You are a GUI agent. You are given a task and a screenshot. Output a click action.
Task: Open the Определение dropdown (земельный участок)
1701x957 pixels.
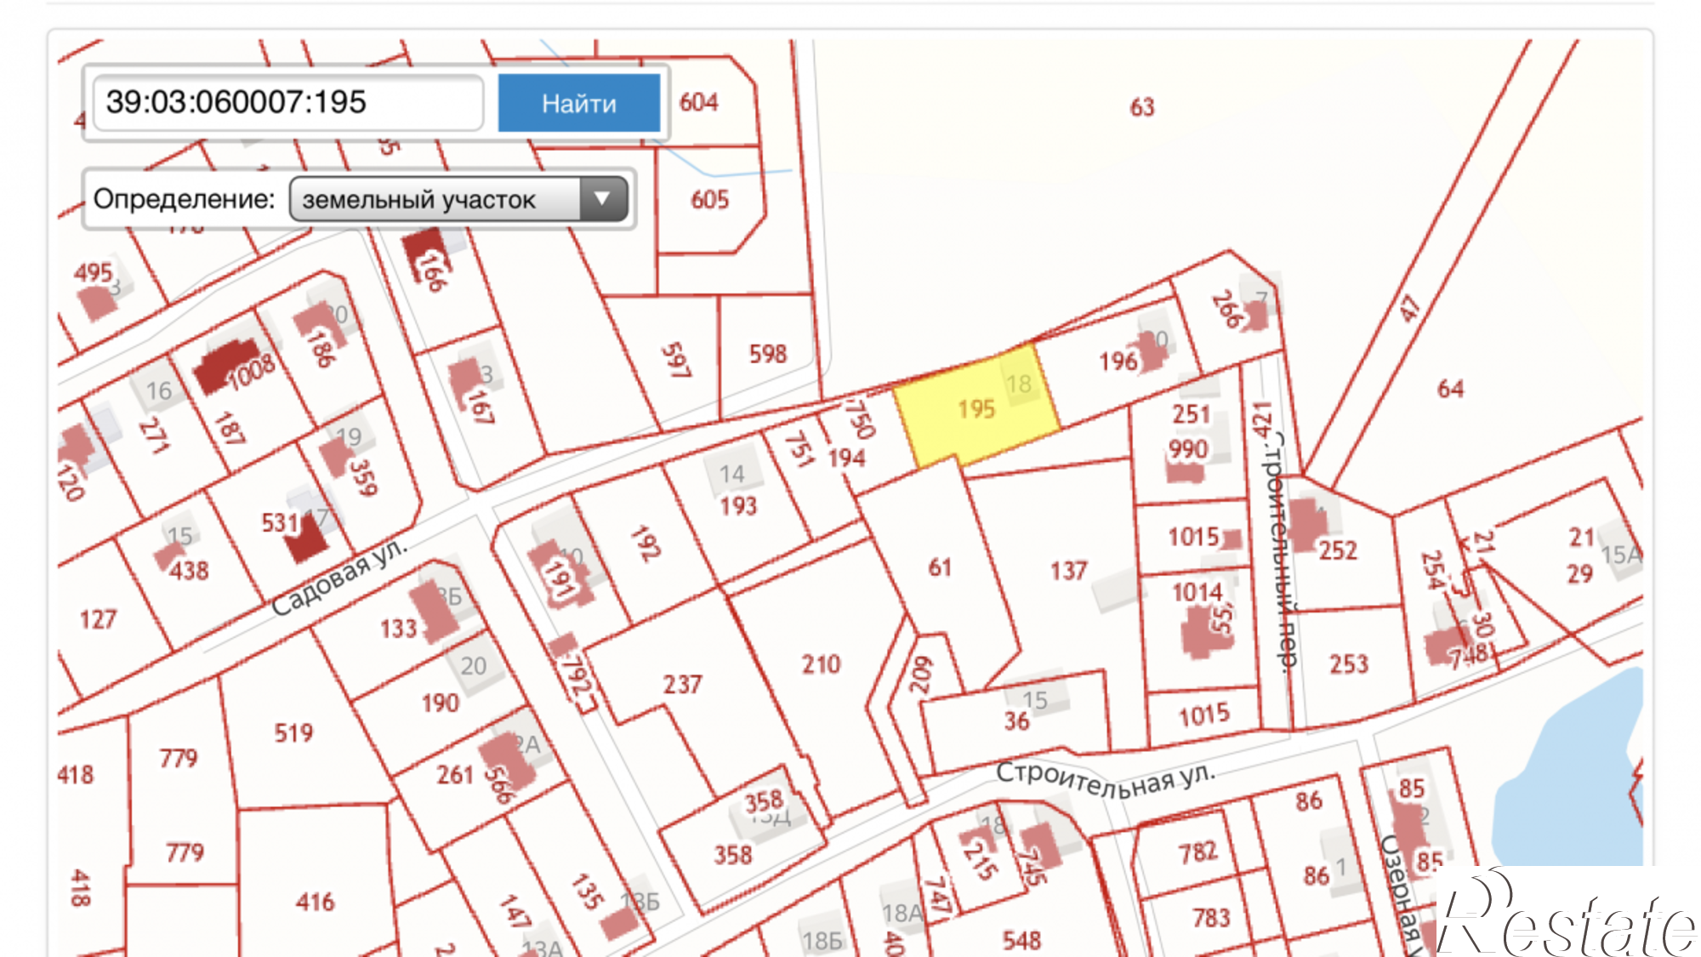pos(458,199)
